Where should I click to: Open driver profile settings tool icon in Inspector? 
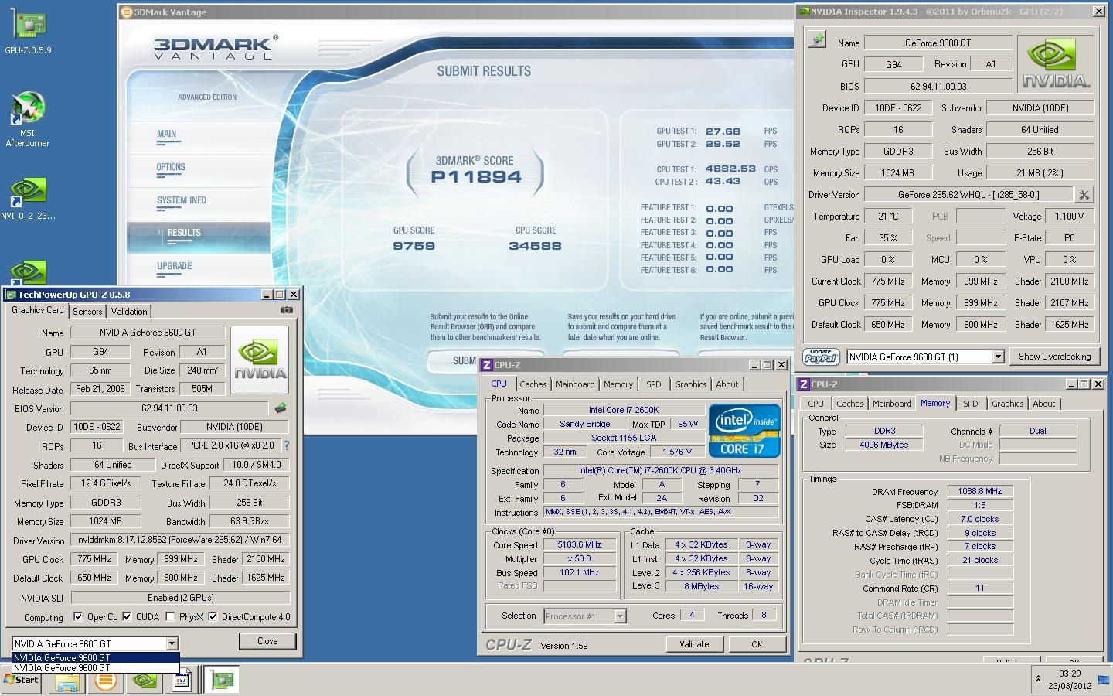1084,195
